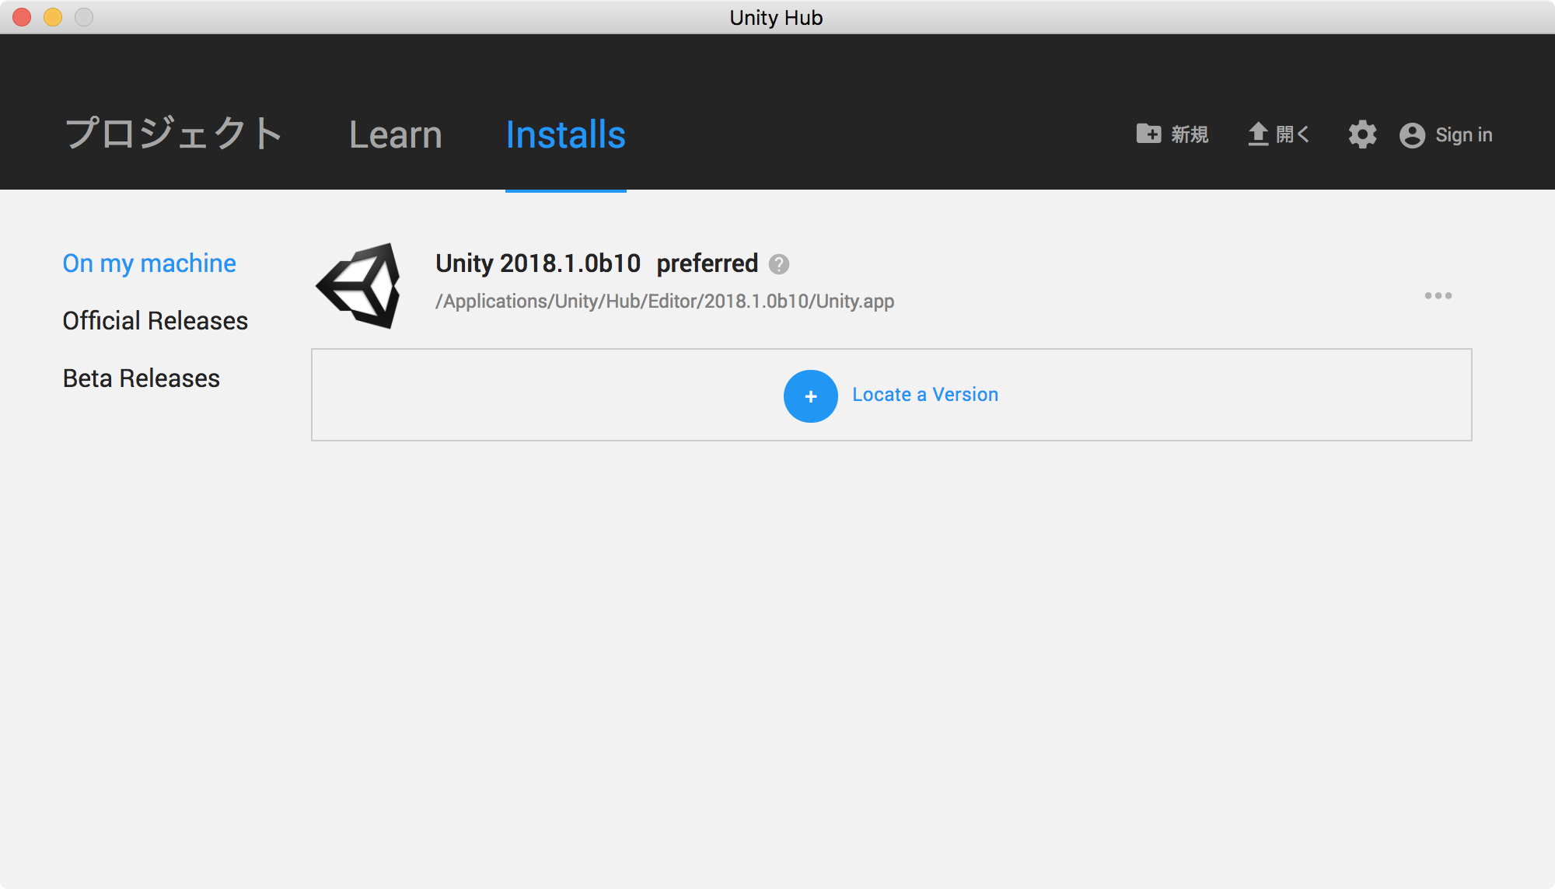Click the help icon beside preferred
Viewport: 1555px width, 889px height.
(x=779, y=264)
